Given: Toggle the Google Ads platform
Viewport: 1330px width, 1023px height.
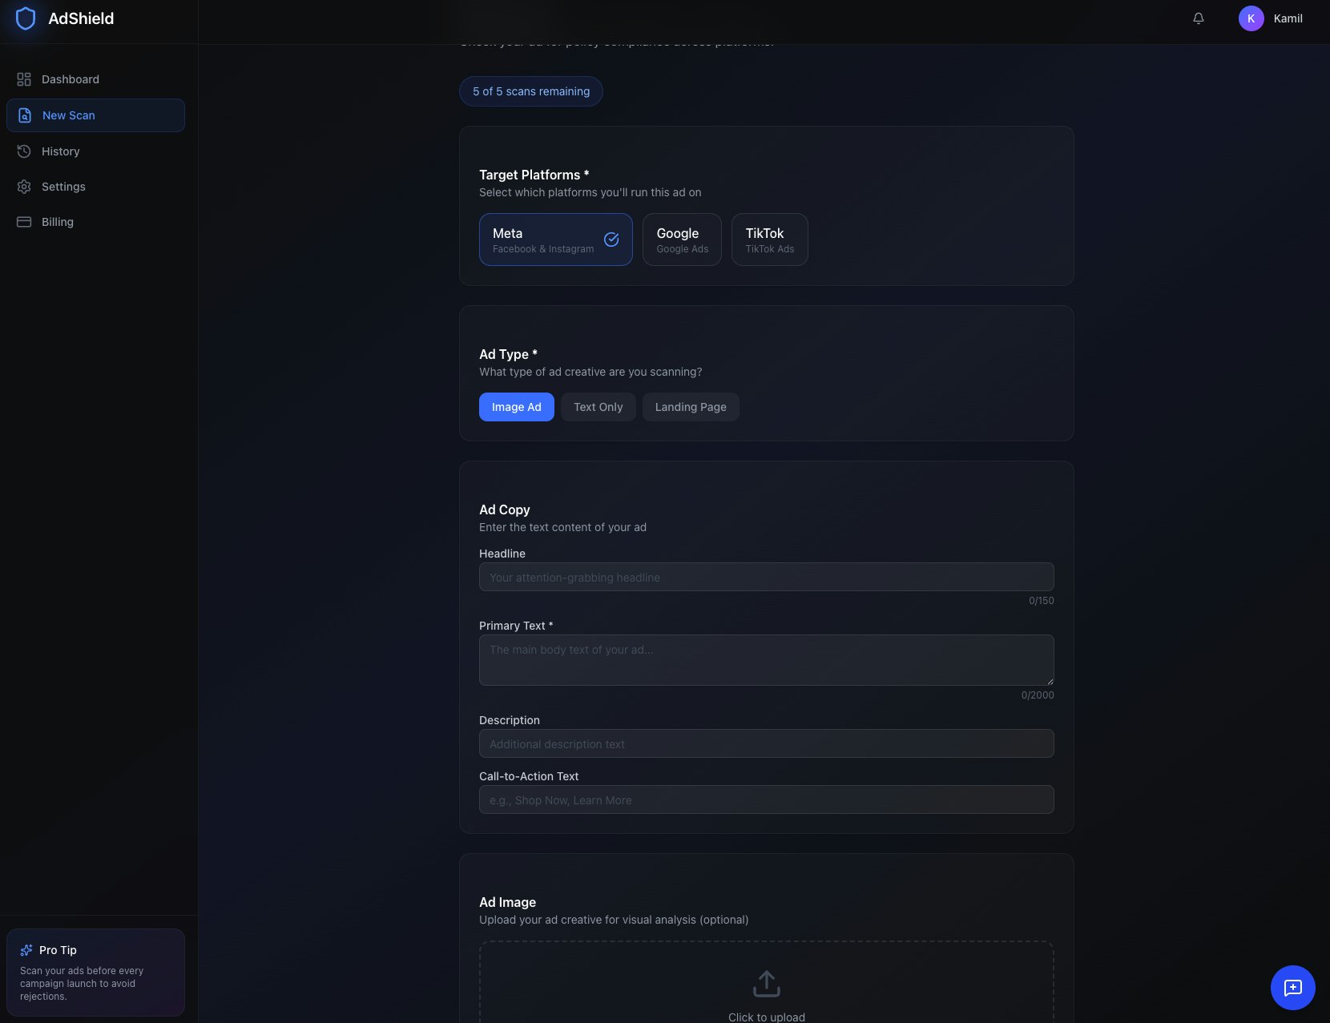Looking at the screenshot, I should [681, 240].
